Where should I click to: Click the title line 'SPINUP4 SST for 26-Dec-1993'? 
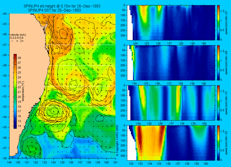point(54,10)
